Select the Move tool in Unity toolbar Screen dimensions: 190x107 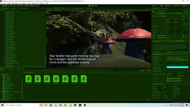(x=5, y=6)
